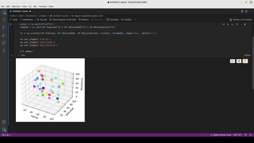The width and height of the screenshot is (254, 143).
Task: Open the Manage gear at sidebar bottom
Action: pyautogui.click(x=4, y=129)
